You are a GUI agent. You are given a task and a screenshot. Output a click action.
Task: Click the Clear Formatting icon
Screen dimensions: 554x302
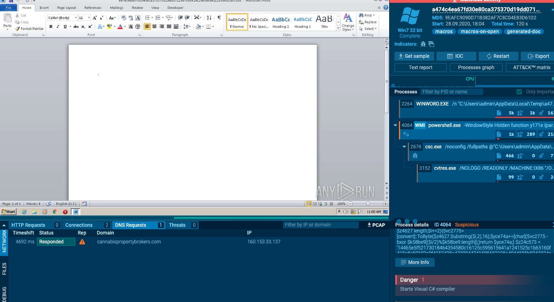pyautogui.click(x=124, y=18)
